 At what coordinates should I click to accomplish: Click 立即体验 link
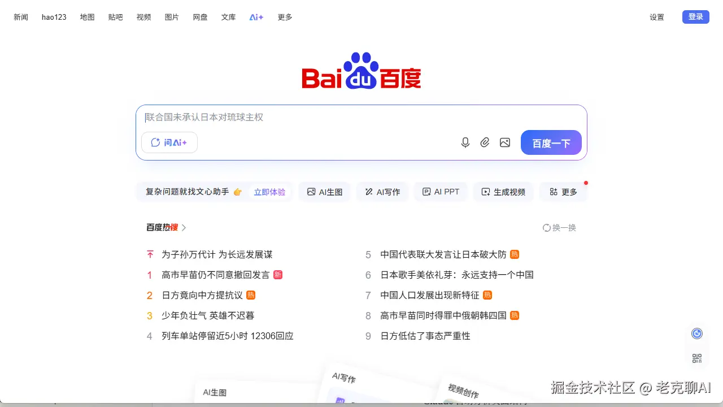click(x=269, y=192)
